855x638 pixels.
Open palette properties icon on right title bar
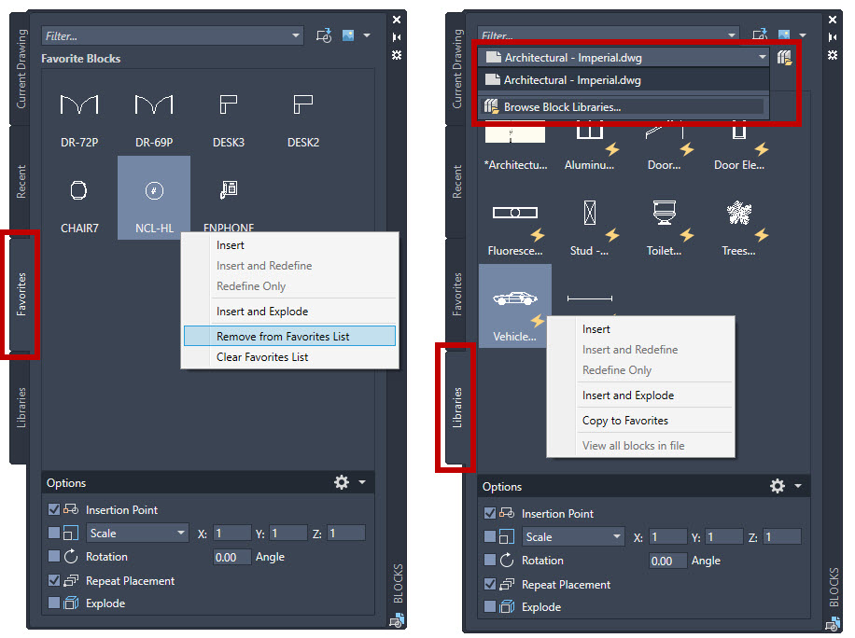click(832, 55)
